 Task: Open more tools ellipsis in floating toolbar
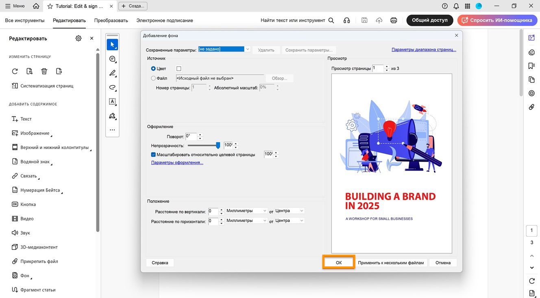click(112, 130)
